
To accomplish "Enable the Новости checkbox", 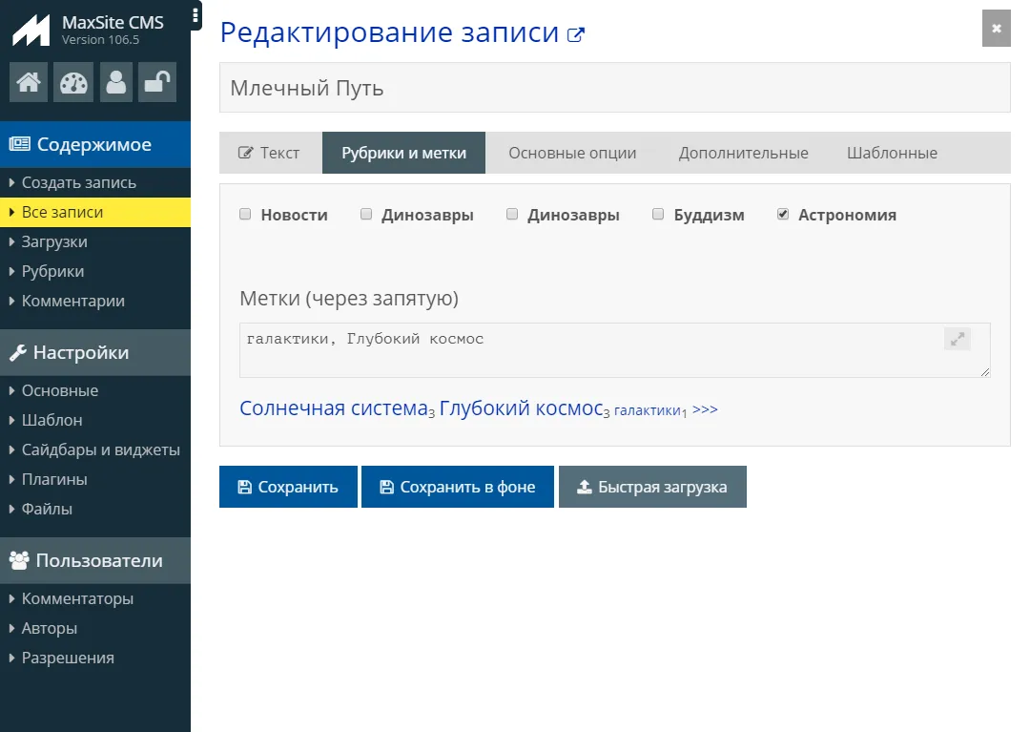I will pos(245,214).
